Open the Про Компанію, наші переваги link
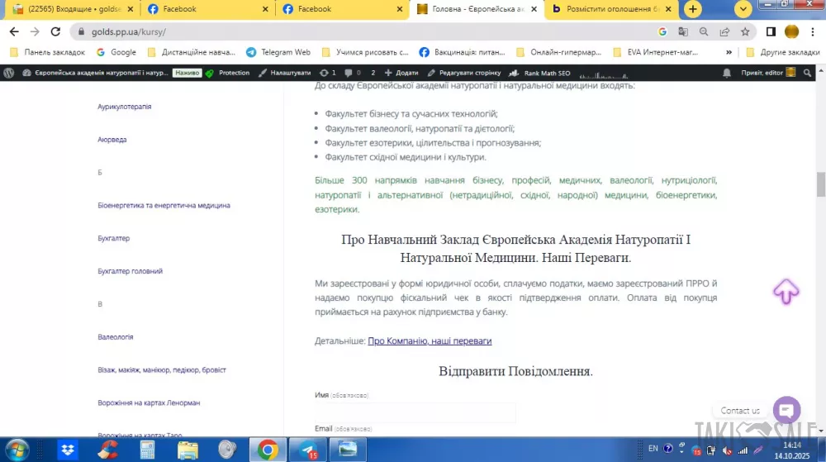 click(430, 341)
